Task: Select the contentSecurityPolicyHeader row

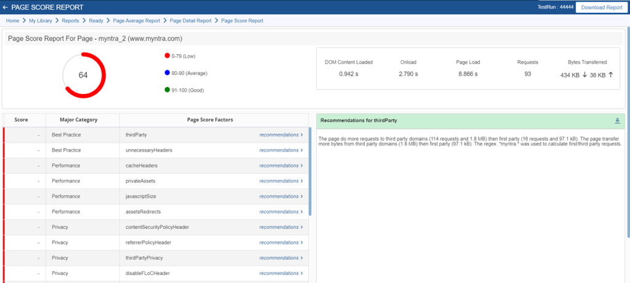Action: pyautogui.click(x=156, y=227)
